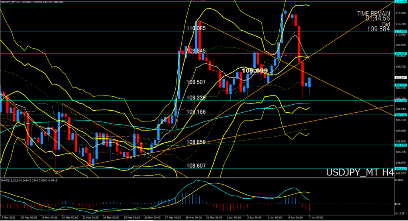The width and height of the screenshot is (408, 221).
Task: Select the cyan '110.085' price-axis tag
Action: click(401, 31)
